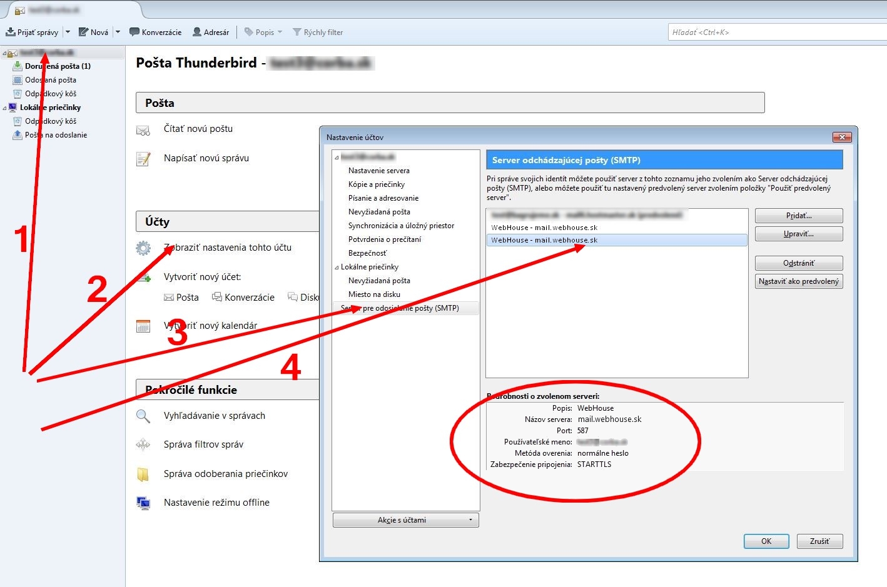Screen dimensions: 887x587
Task: Click the account settings gear icon
Action: [143, 248]
